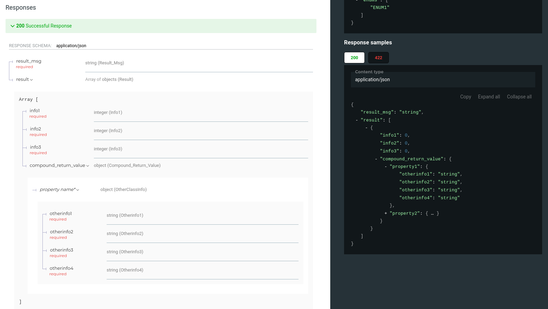Collapse the first array item brace in JSON sample
The image size is (548, 309).
tap(366, 128)
